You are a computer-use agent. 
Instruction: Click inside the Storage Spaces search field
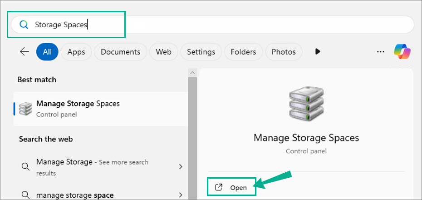tap(212, 25)
